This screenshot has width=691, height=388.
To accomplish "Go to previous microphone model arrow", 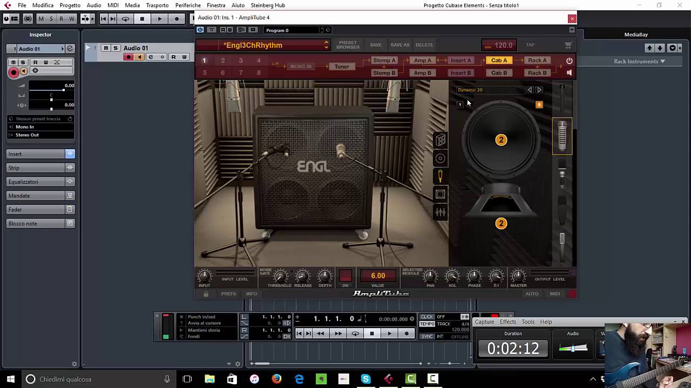I will (530, 90).
